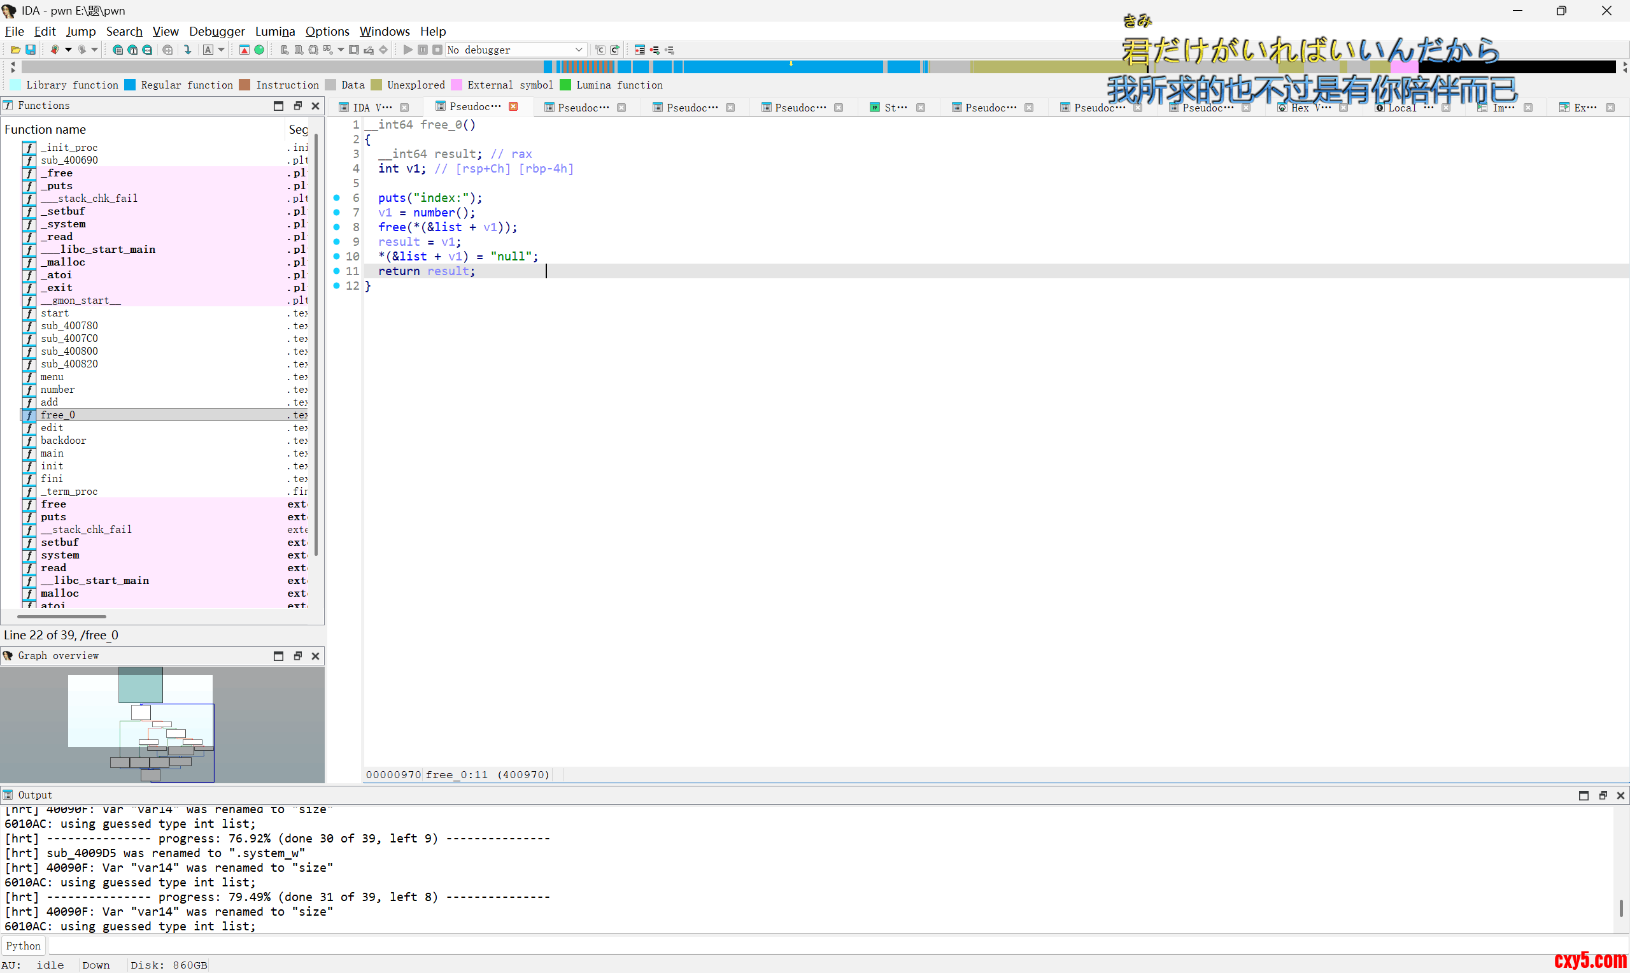Expand the back navigation arrow dropdown

(68, 50)
